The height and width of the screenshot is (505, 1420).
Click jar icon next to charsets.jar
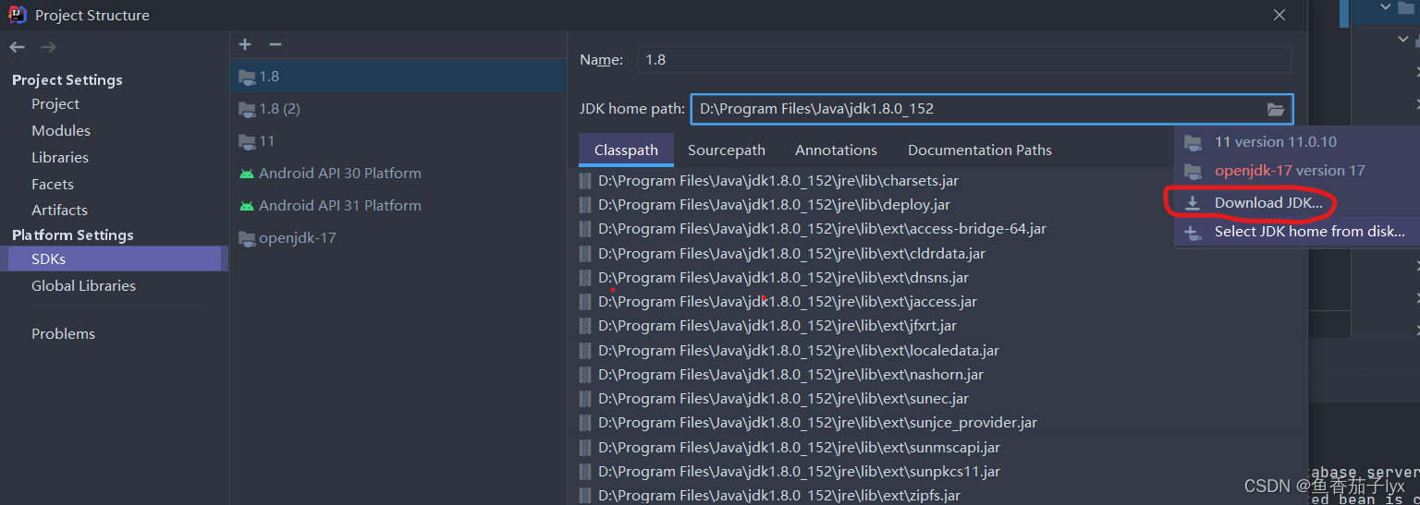(584, 180)
